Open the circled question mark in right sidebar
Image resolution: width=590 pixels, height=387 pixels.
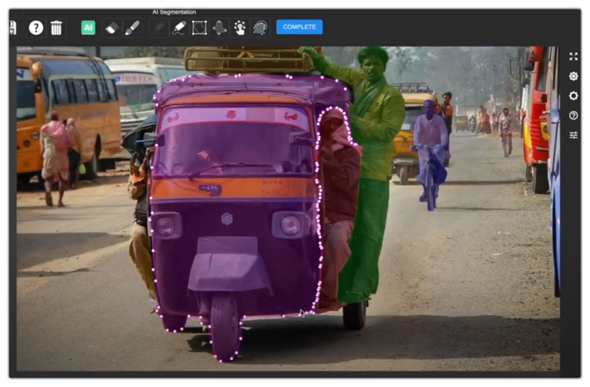[x=573, y=116]
